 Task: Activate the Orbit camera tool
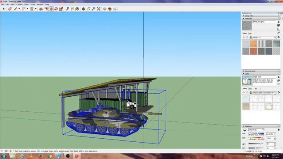click(84, 9)
